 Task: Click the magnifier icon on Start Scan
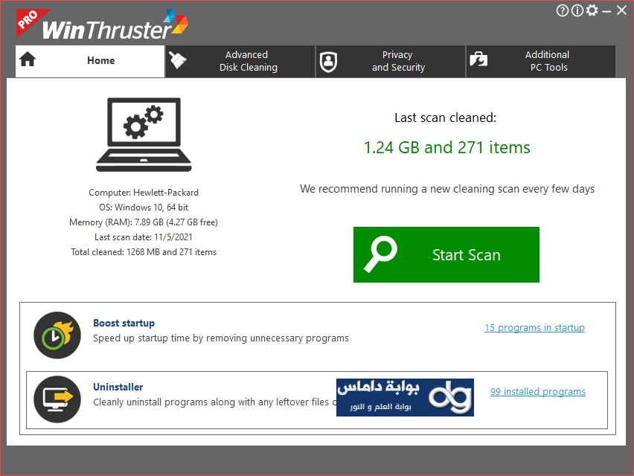coord(380,254)
